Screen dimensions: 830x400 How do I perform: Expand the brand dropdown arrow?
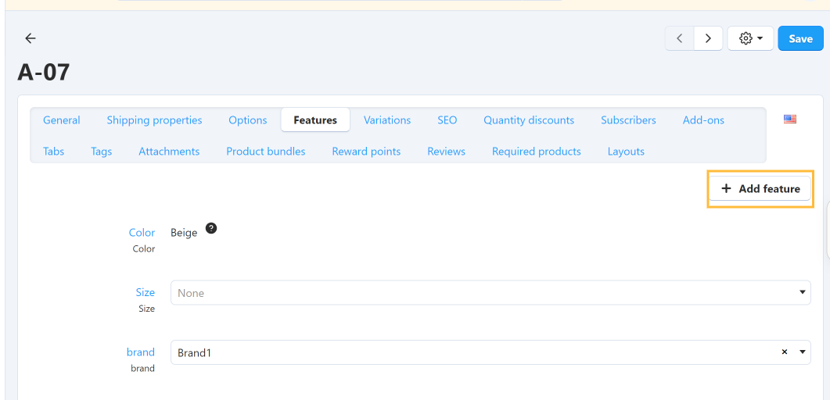(x=803, y=352)
